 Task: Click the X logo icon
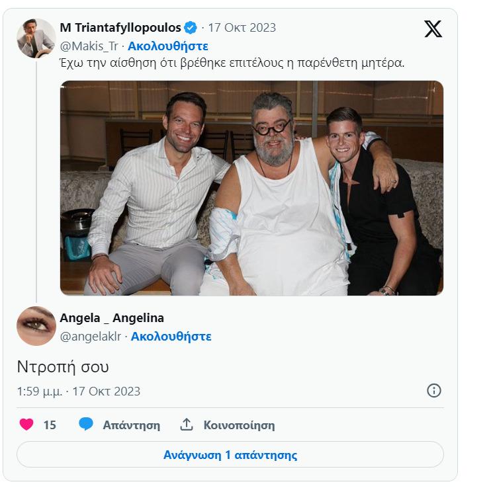[x=433, y=28]
